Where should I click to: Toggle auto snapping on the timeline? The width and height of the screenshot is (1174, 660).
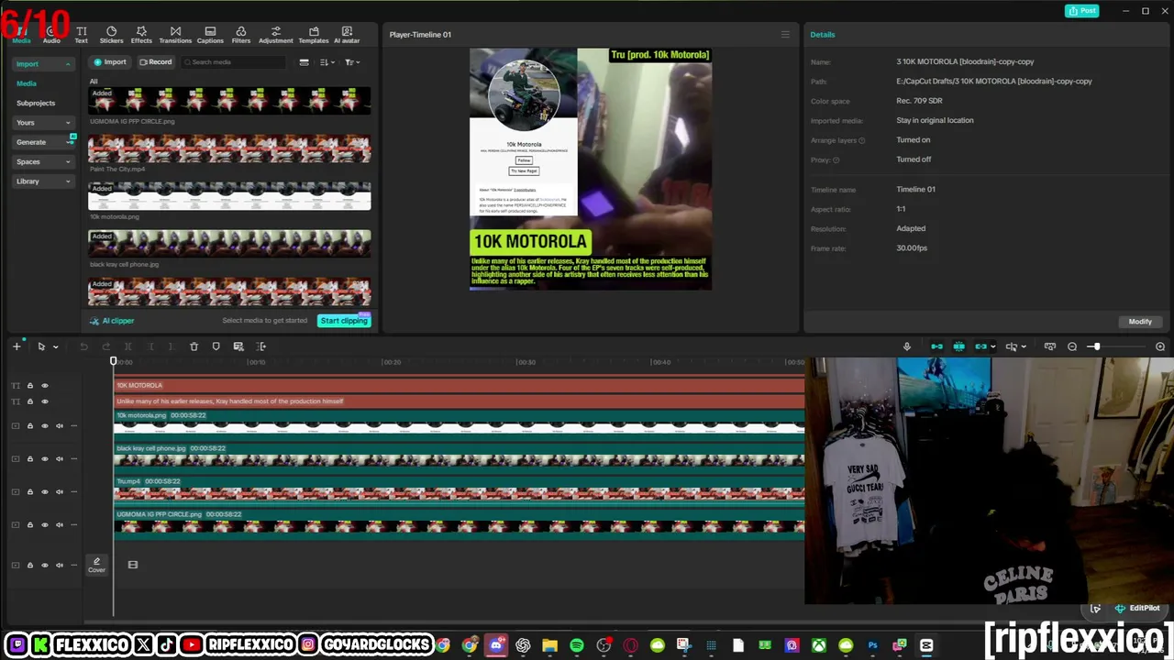click(958, 346)
